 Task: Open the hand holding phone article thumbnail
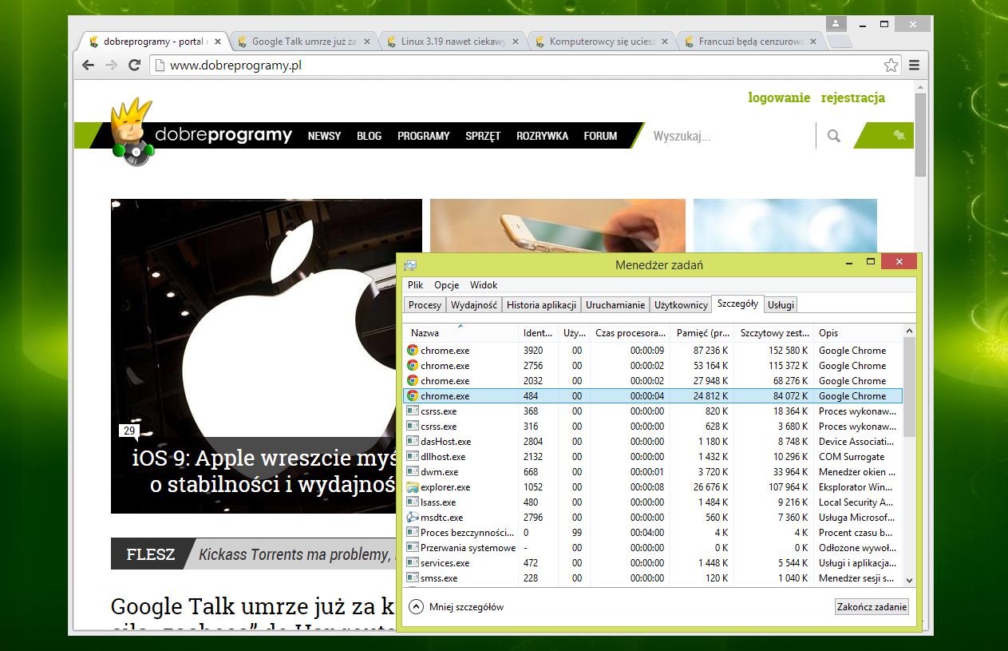558,226
